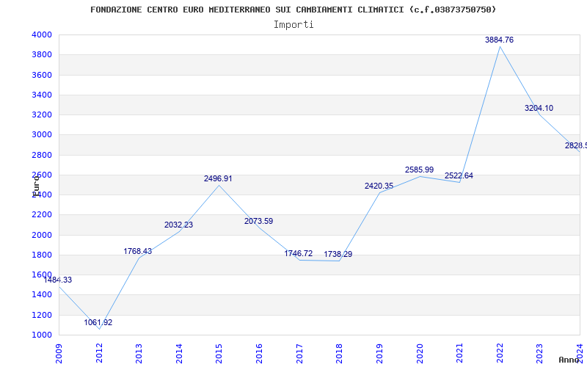Click the x-axis year 2014
Screen dimensions: 587x367
click(179, 353)
